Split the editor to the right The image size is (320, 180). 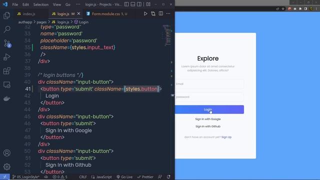(161, 13)
